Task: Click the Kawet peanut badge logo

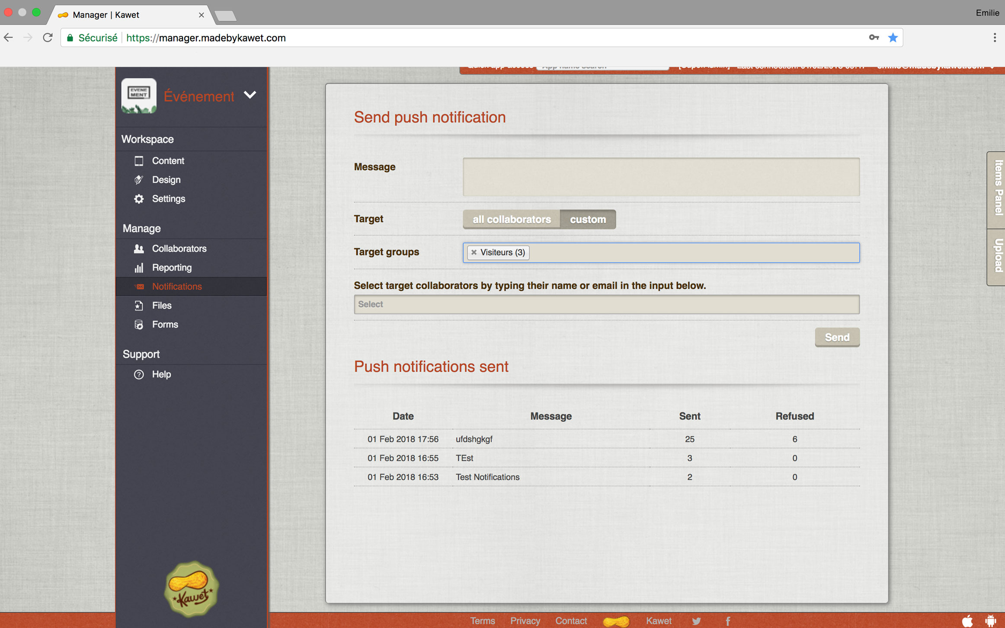Action: point(192,589)
